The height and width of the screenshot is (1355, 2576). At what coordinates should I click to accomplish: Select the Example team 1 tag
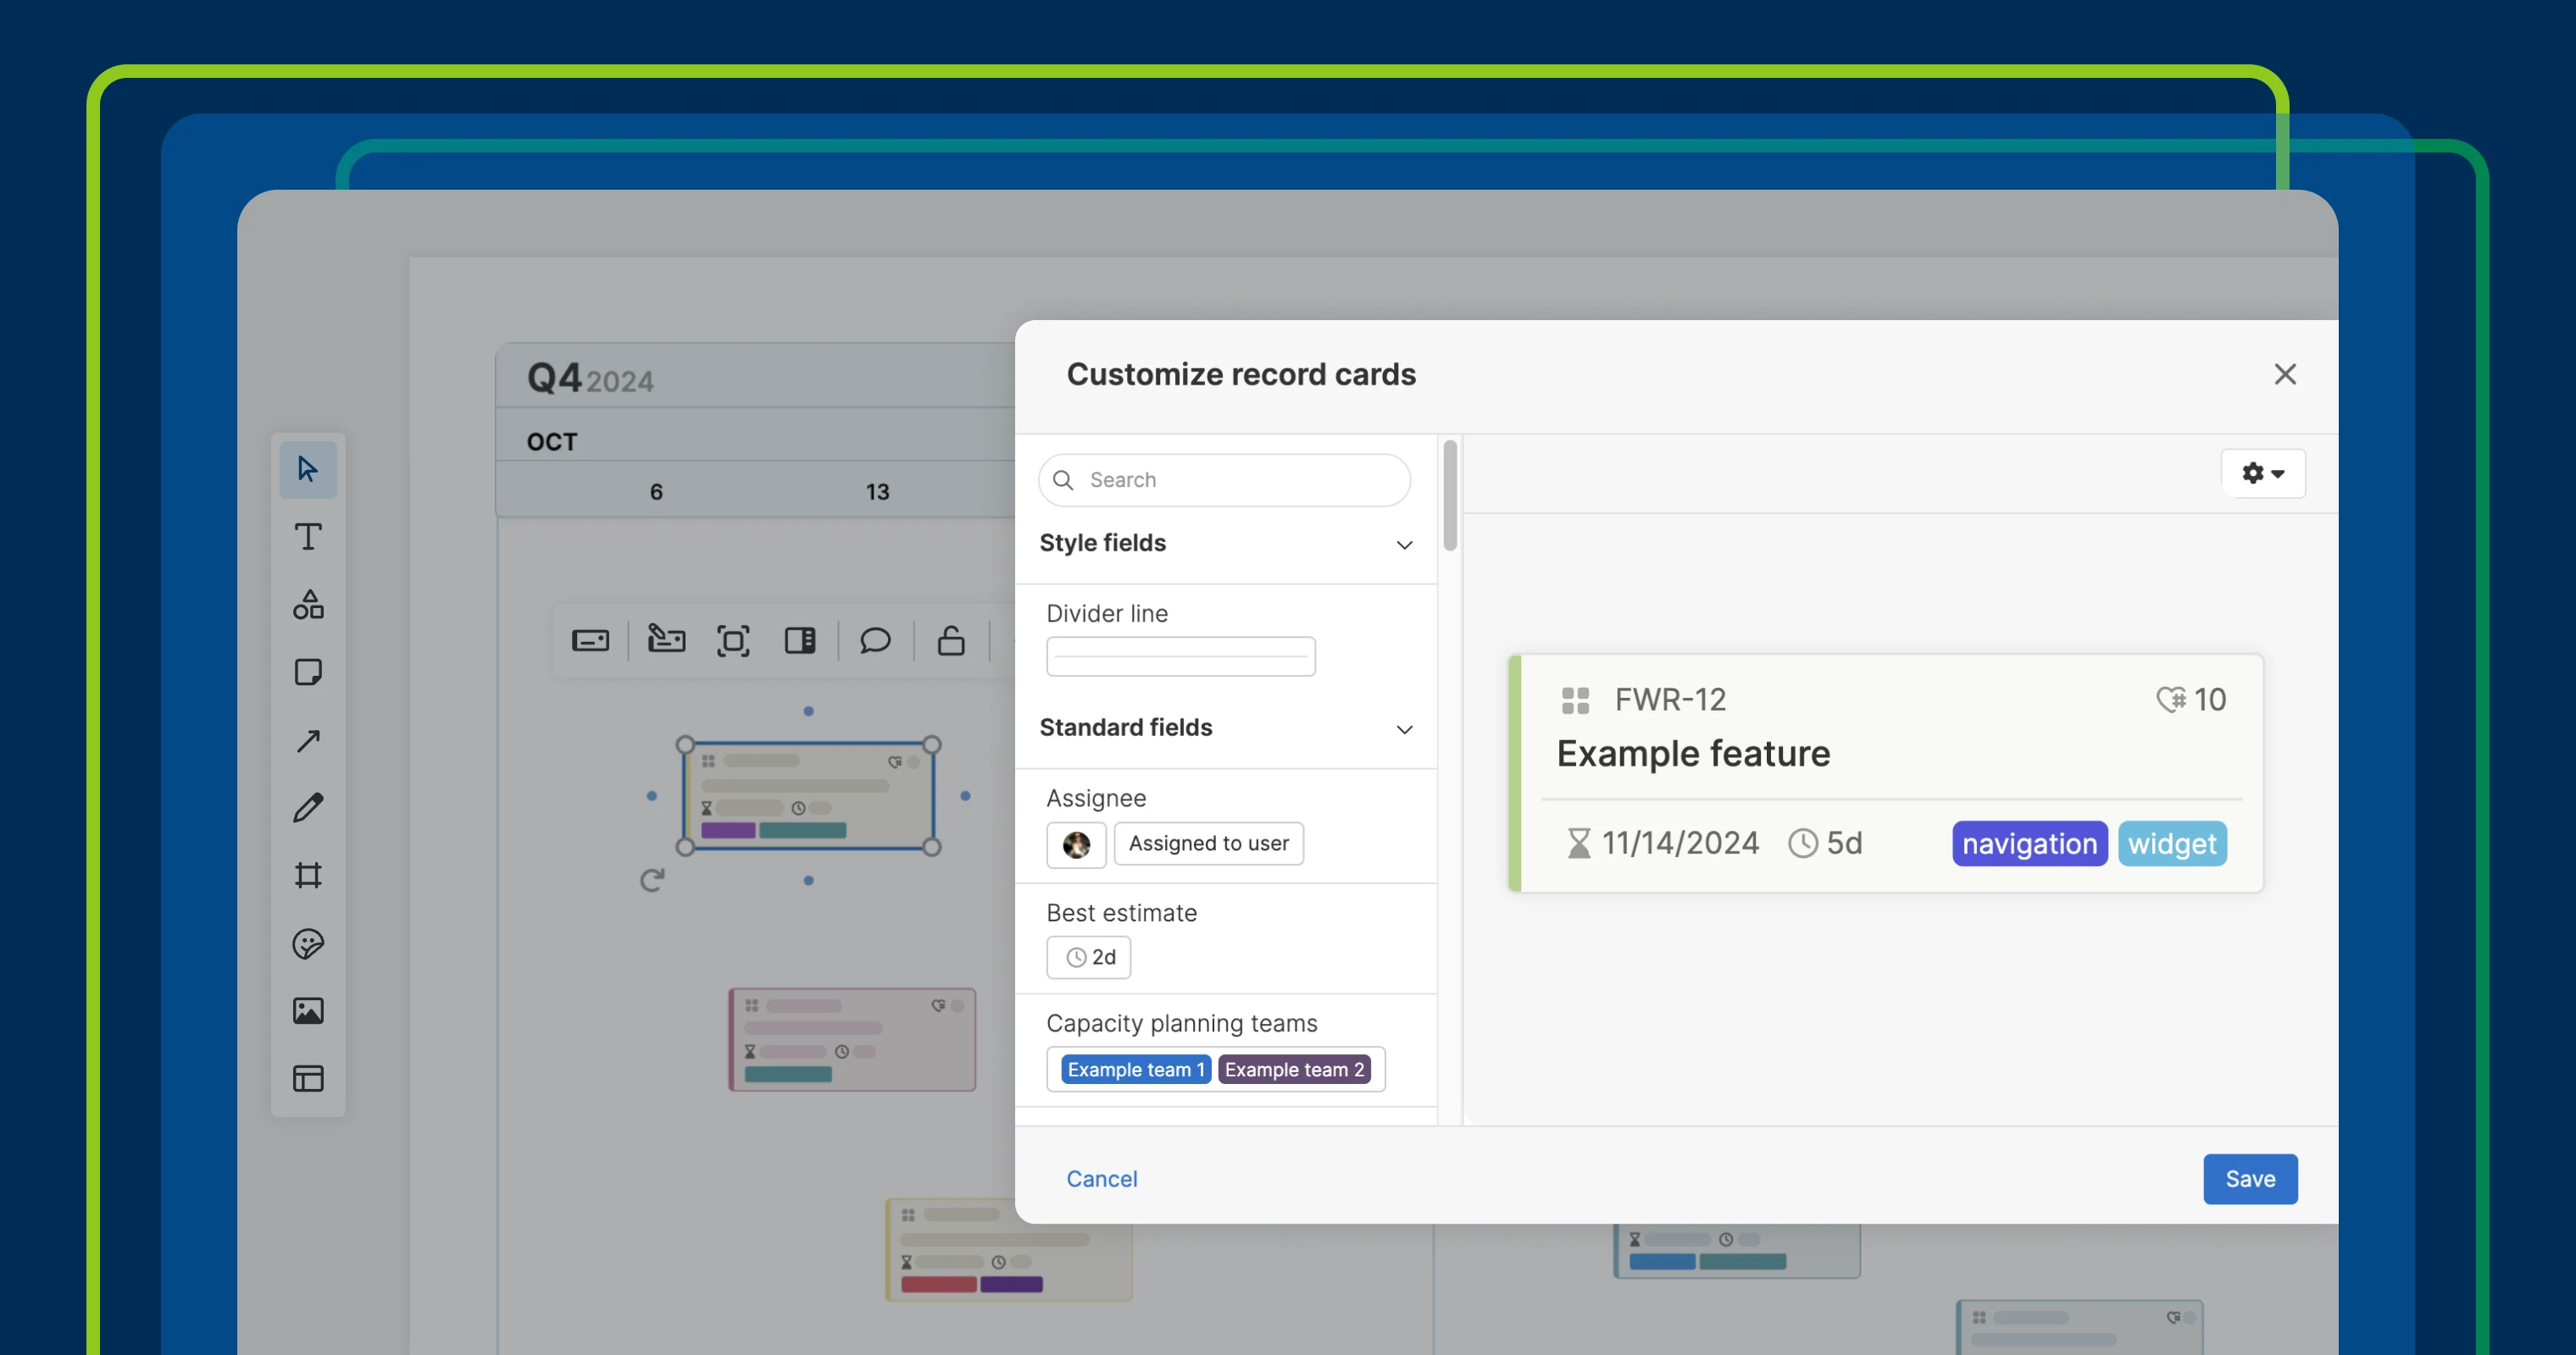click(1135, 1070)
